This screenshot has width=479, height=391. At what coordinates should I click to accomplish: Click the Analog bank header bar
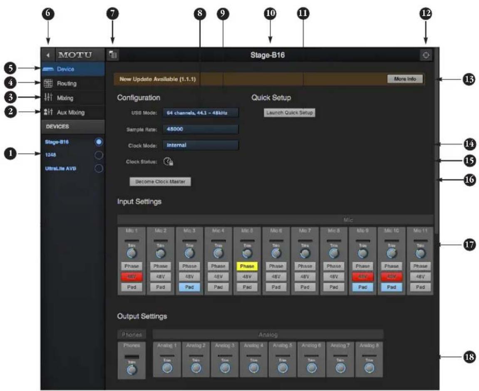click(x=268, y=335)
